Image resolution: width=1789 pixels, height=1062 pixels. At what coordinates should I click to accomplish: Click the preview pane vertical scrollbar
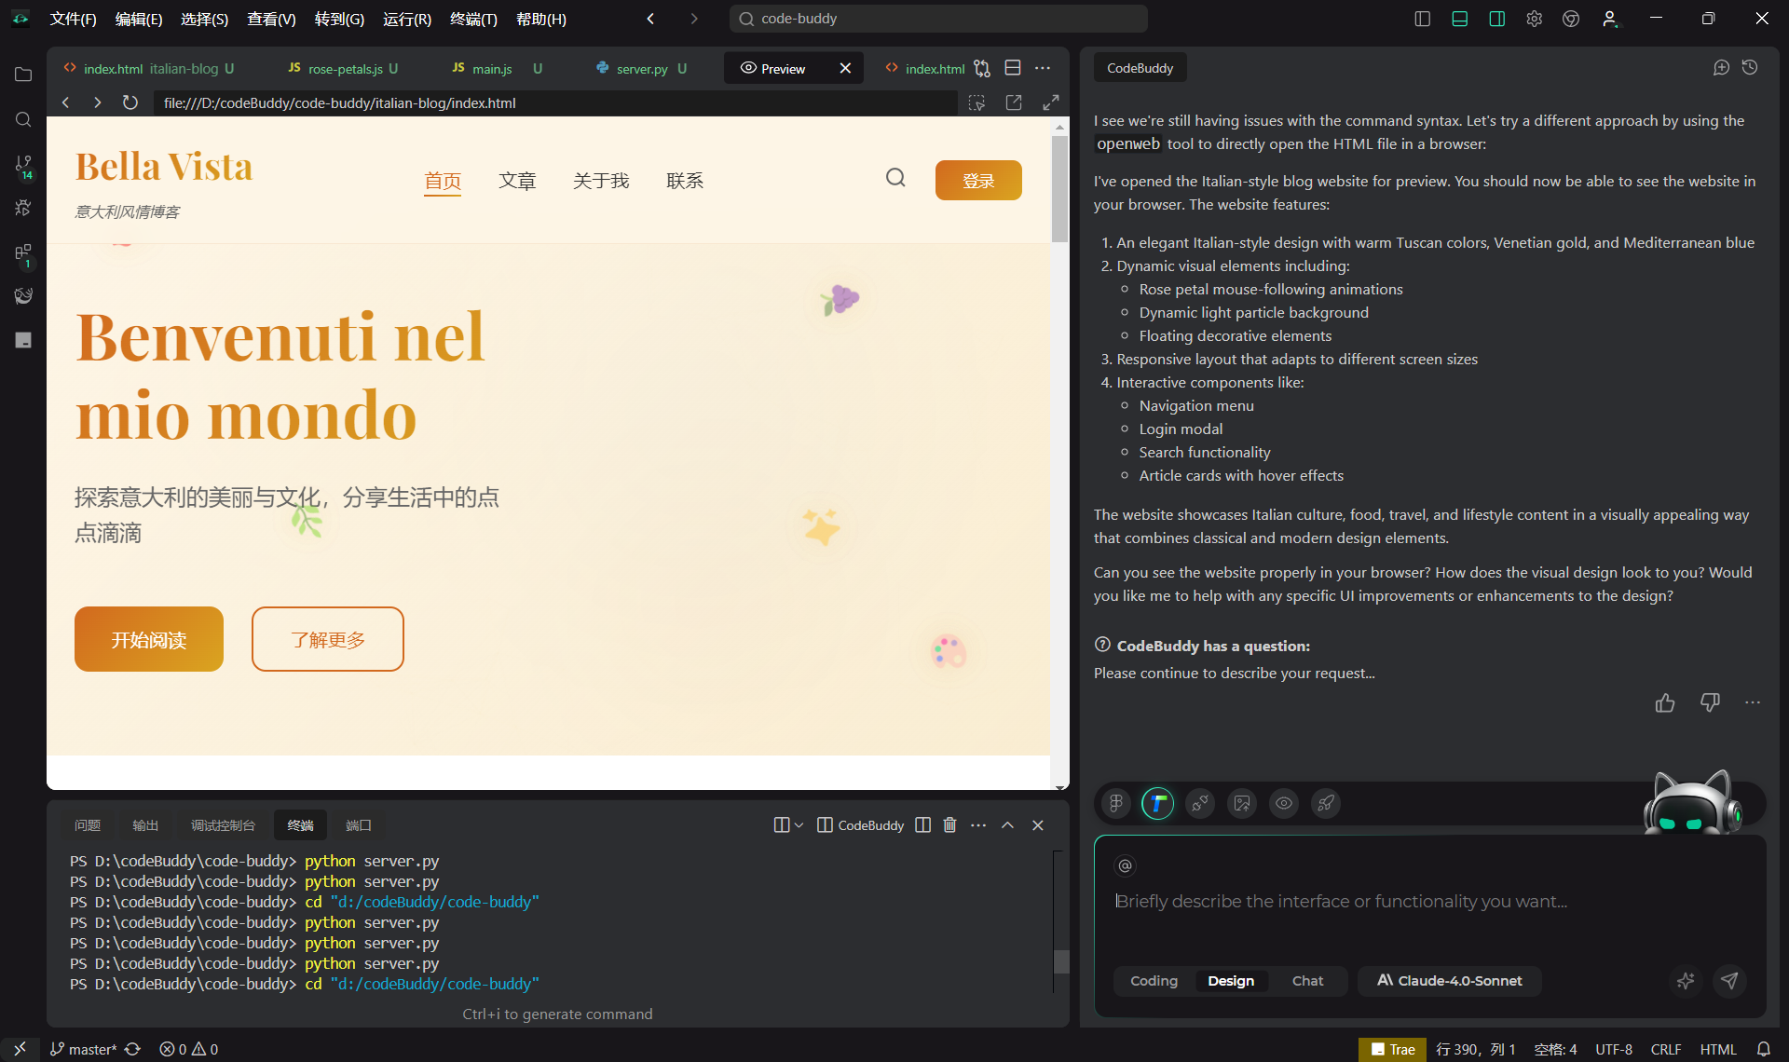pyautogui.click(x=1059, y=190)
